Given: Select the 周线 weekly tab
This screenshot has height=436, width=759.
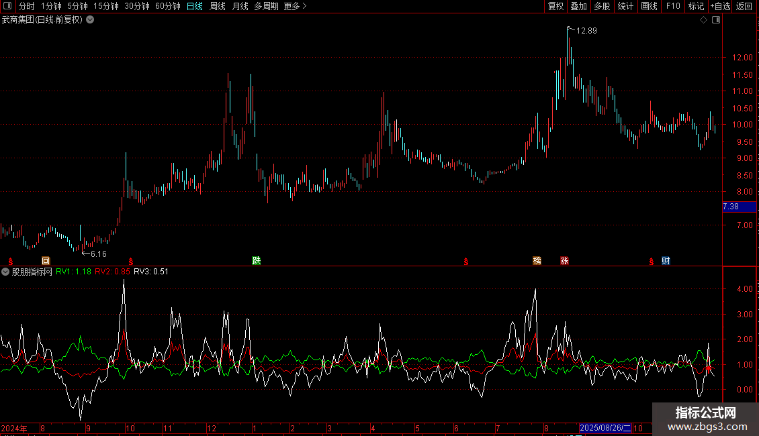Looking at the screenshot, I should (218, 6).
